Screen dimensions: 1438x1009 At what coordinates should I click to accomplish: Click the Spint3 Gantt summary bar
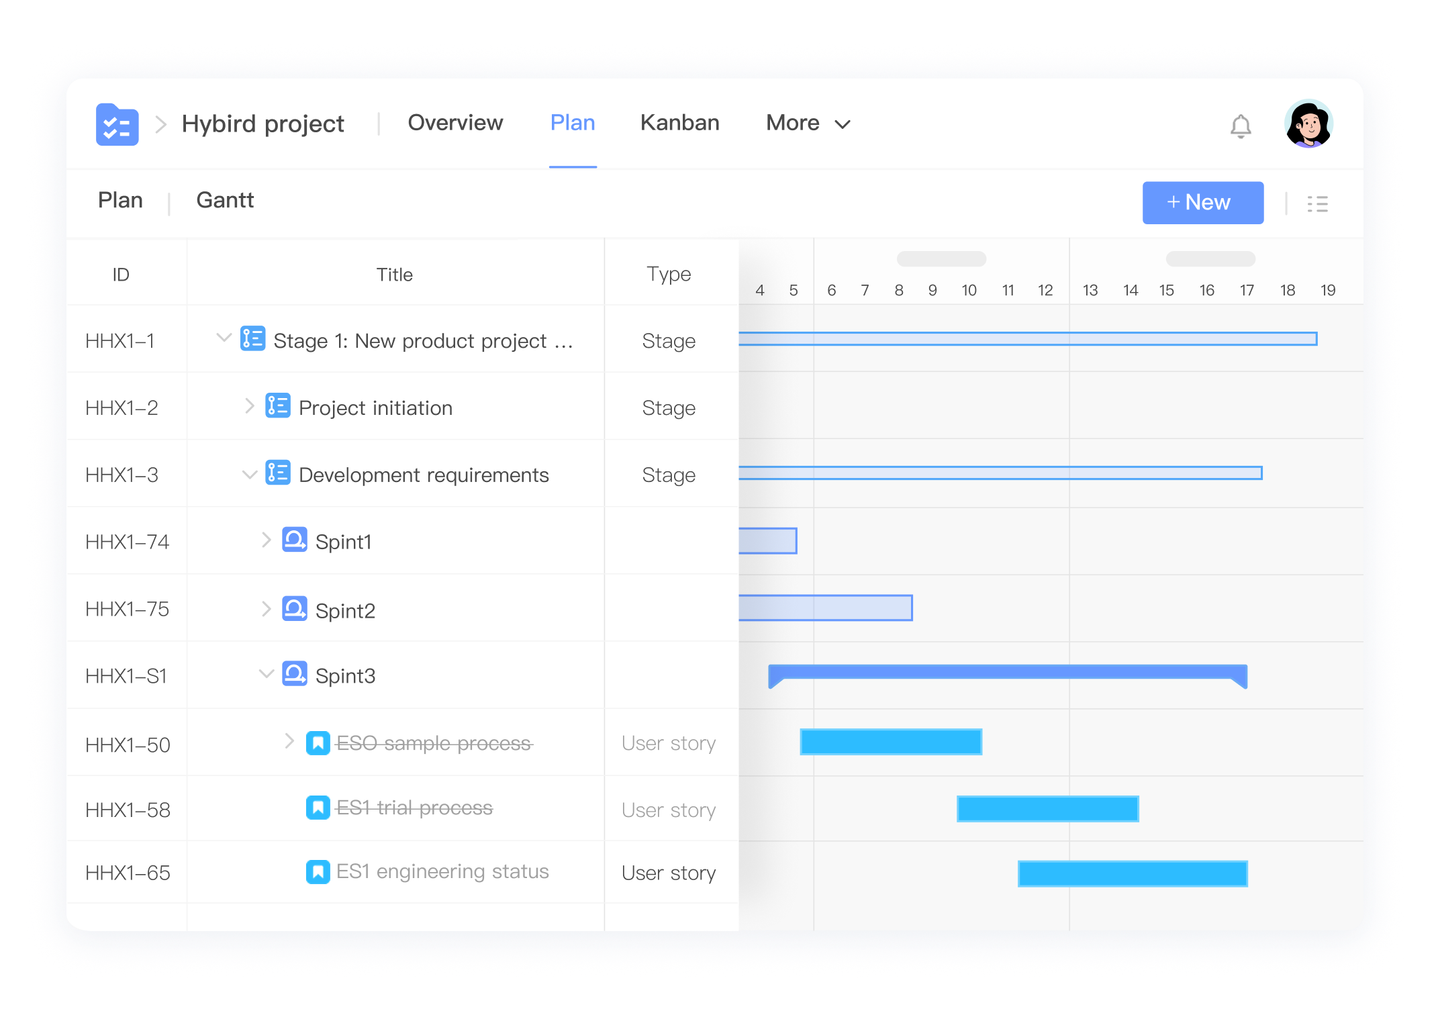click(1007, 672)
